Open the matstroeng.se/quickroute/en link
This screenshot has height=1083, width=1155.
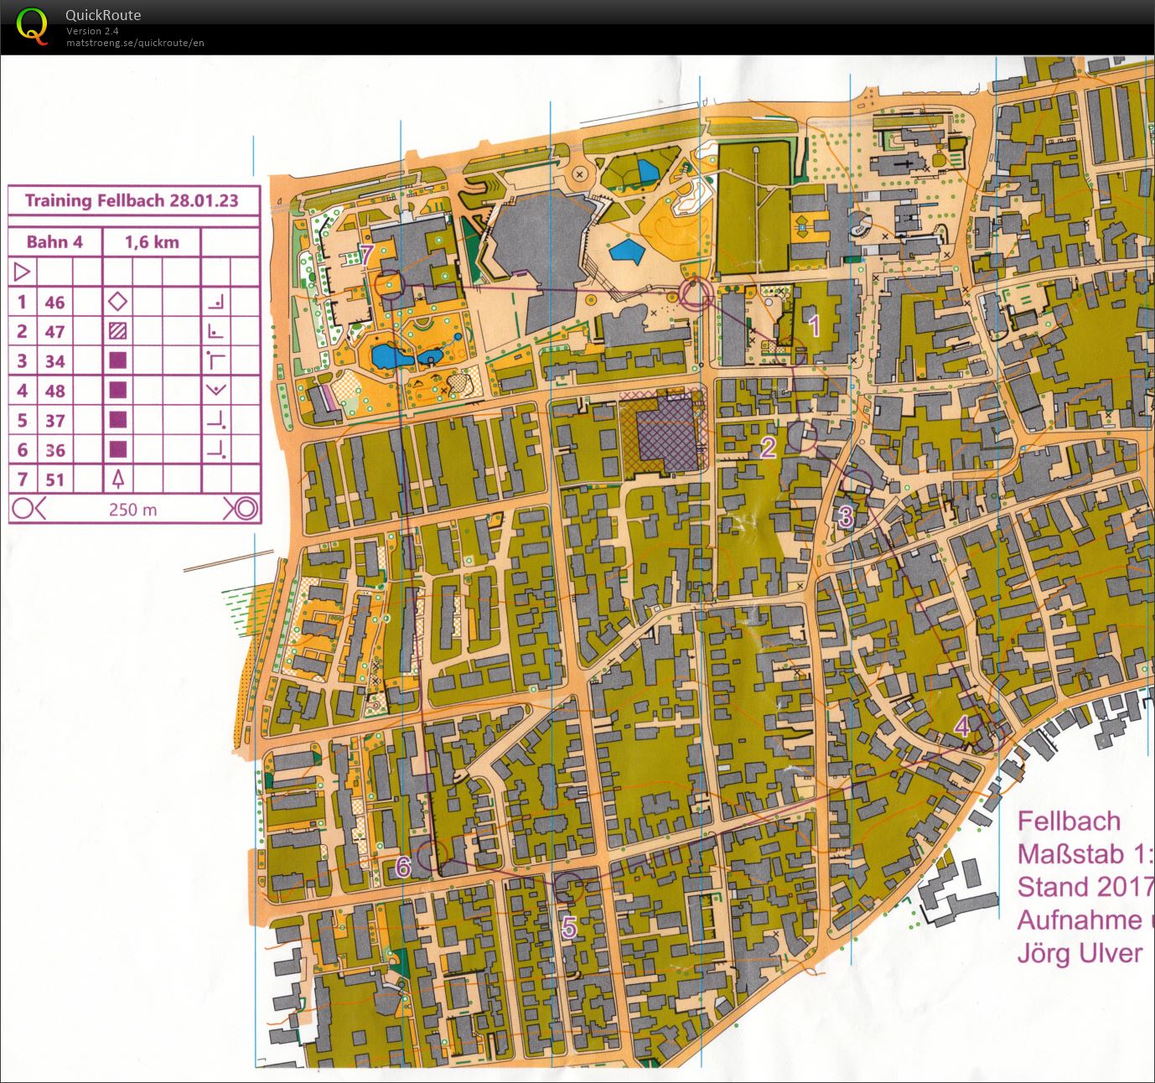pos(135,43)
